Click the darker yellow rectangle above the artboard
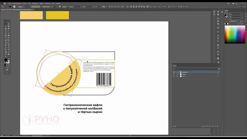 58,15
